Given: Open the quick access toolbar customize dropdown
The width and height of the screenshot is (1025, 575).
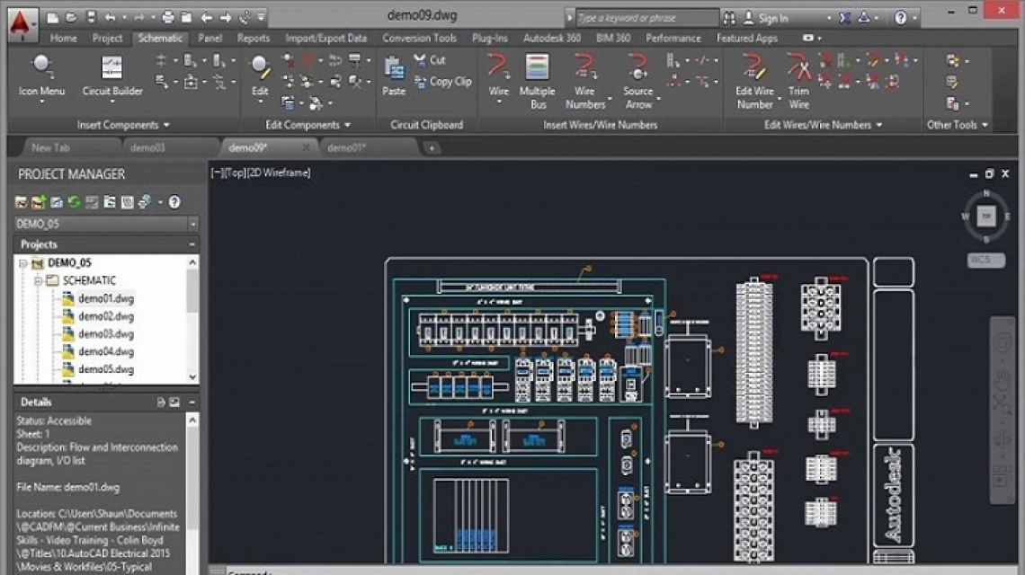Looking at the screenshot, I should pyautogui.click(x=262, y=18).
